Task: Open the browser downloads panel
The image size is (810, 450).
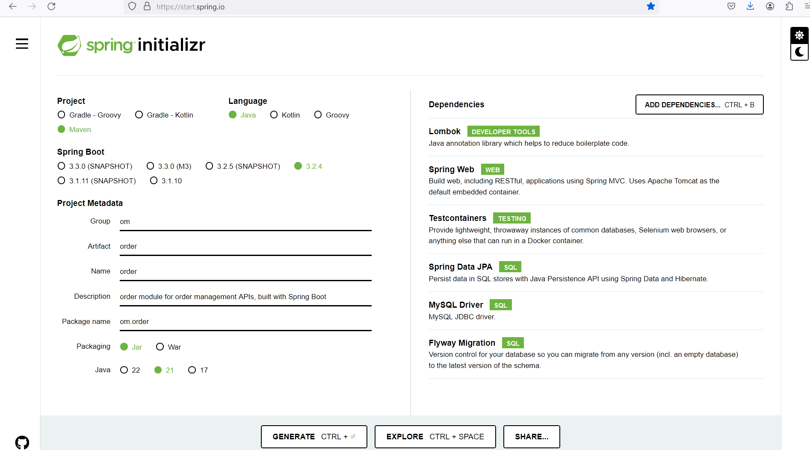Action: (750, 6)
